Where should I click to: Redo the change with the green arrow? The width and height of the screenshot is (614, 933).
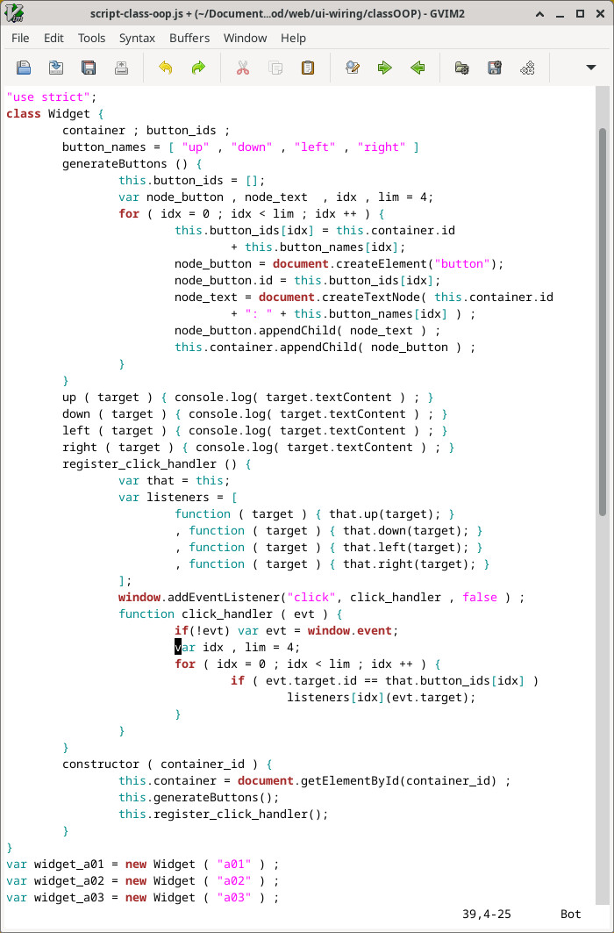point(198,68)
